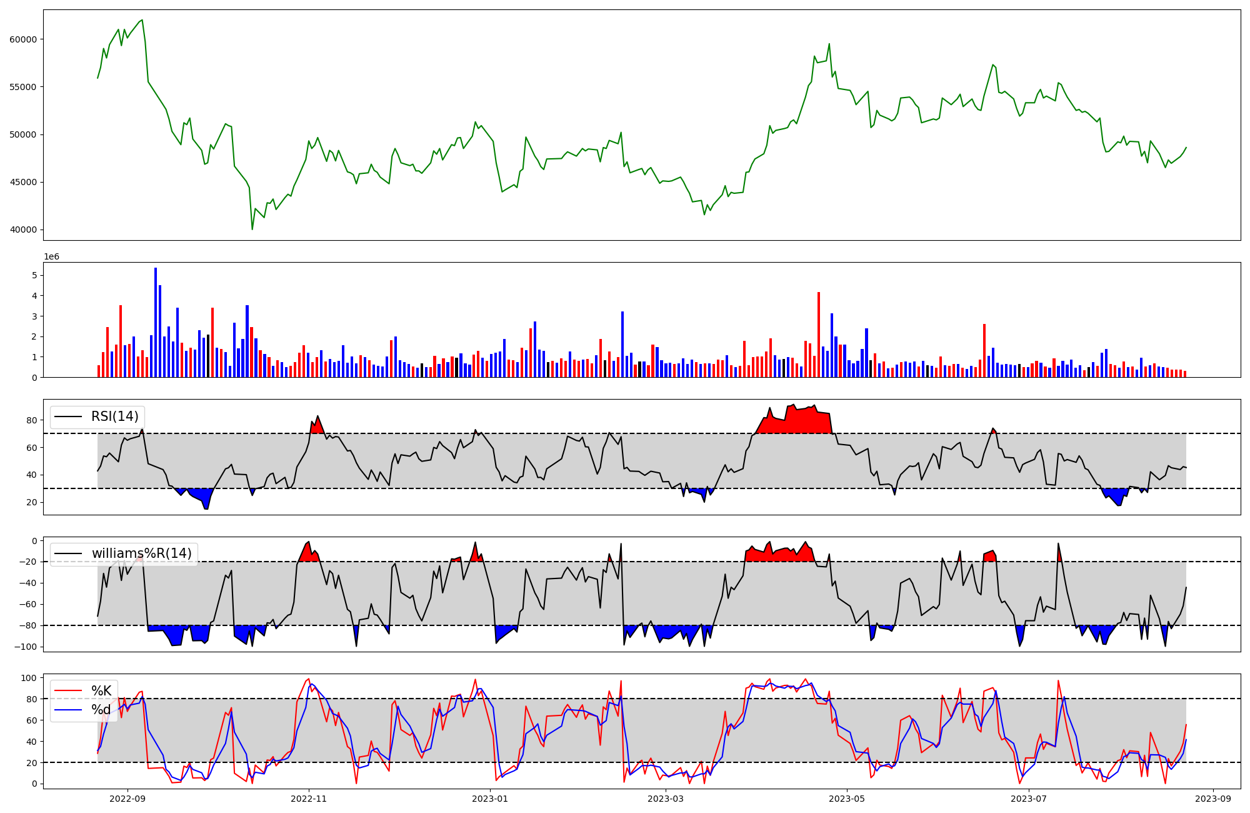
Task: Click the tallest red volume bar
Action: (819, 335)
